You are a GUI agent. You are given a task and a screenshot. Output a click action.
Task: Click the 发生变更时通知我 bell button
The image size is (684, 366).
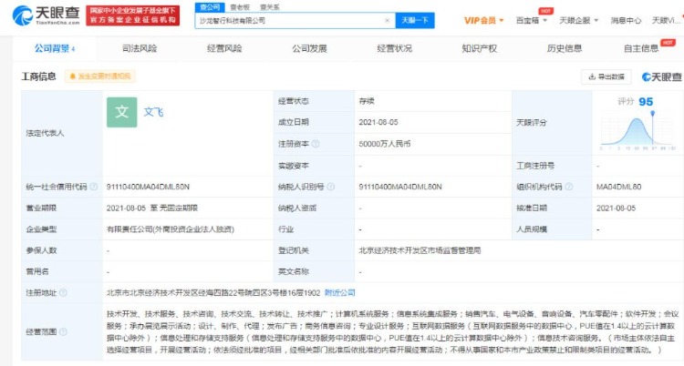[100, 76]
